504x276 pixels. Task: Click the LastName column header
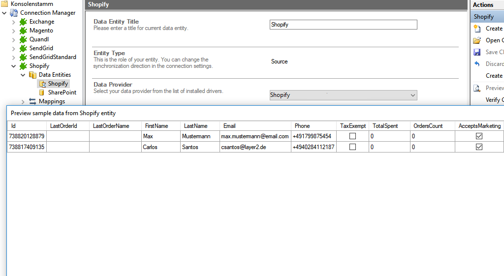click(x=195, y=126)
